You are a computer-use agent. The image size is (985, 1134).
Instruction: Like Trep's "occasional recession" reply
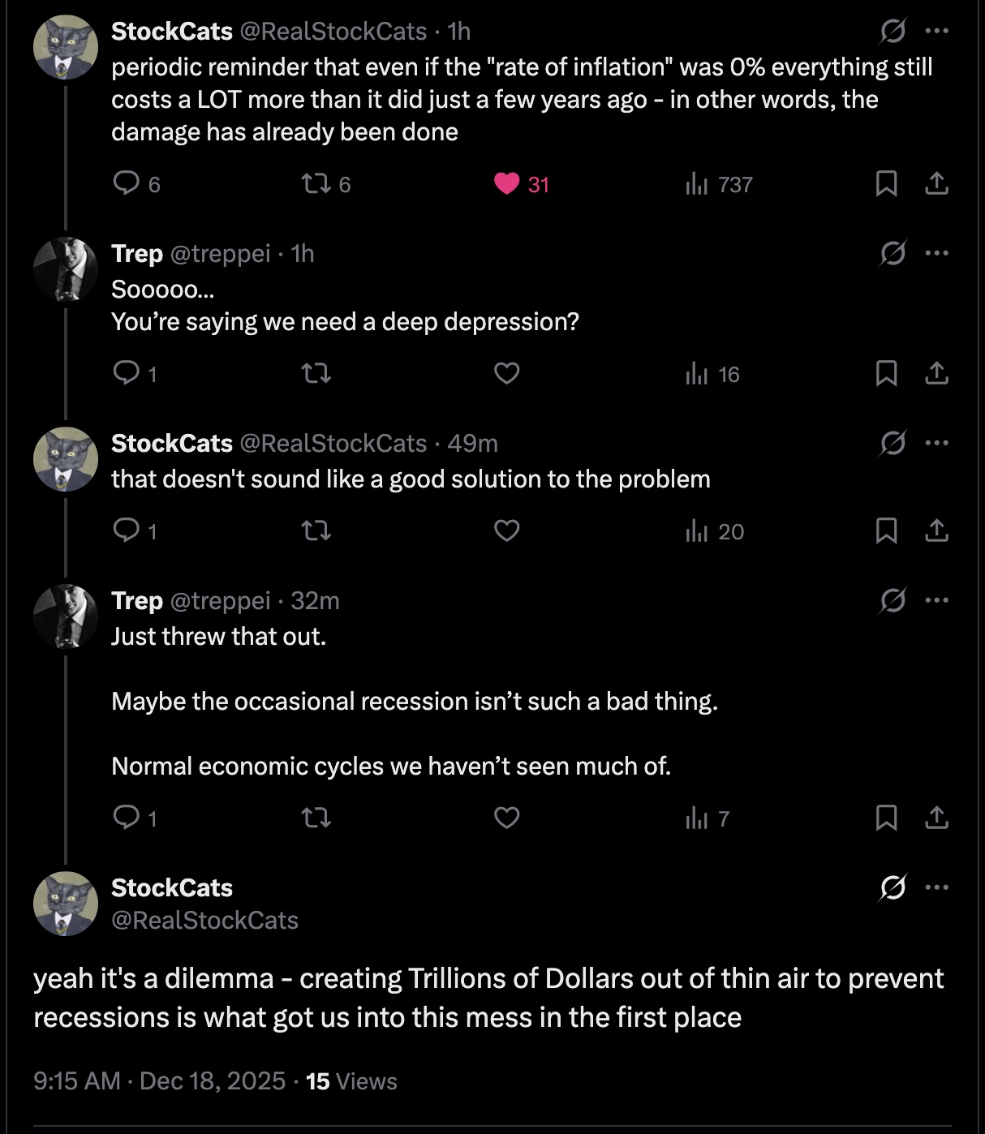pyautogui.click(x=507, y=818)
